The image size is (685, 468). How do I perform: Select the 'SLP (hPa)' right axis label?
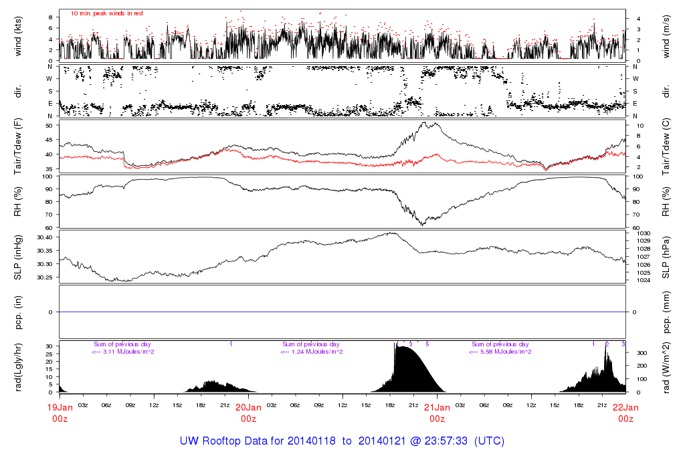pyautogui.click(x=667, y=257)
